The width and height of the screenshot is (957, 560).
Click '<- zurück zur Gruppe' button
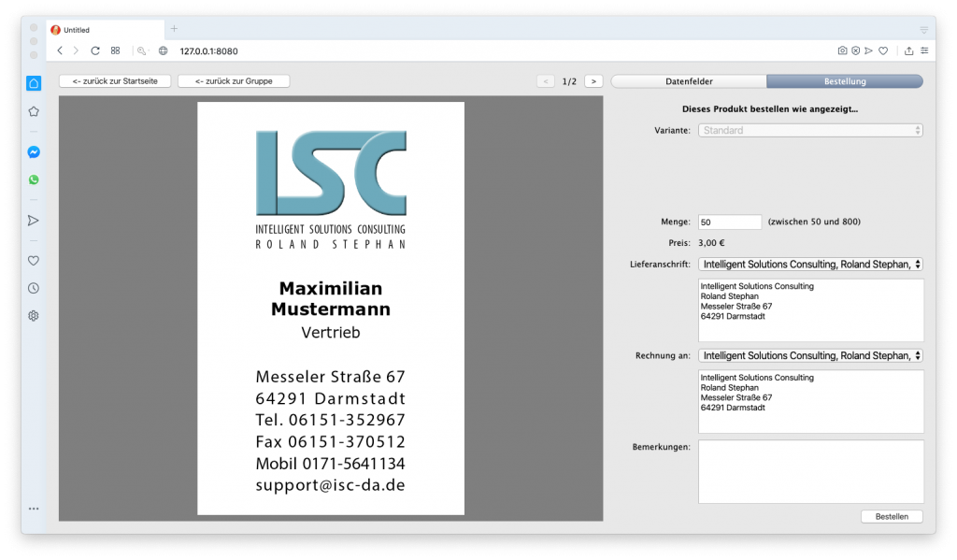(x=234, y=81)
